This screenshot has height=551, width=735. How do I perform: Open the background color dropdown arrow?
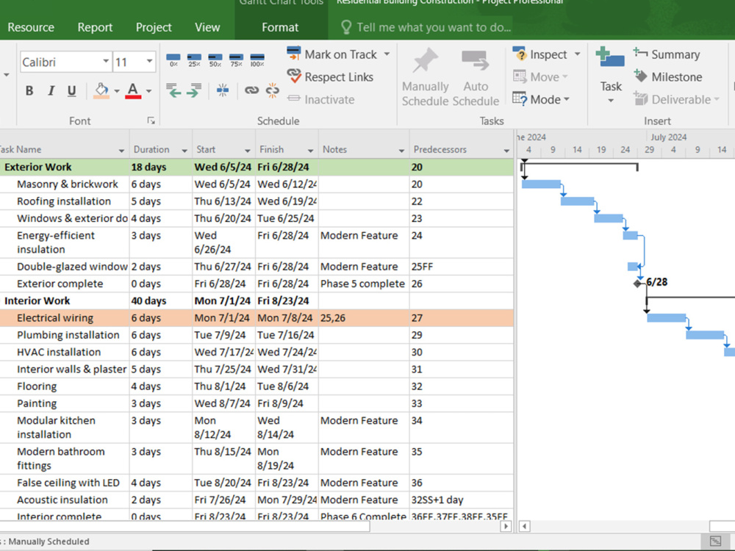(117, 91)
